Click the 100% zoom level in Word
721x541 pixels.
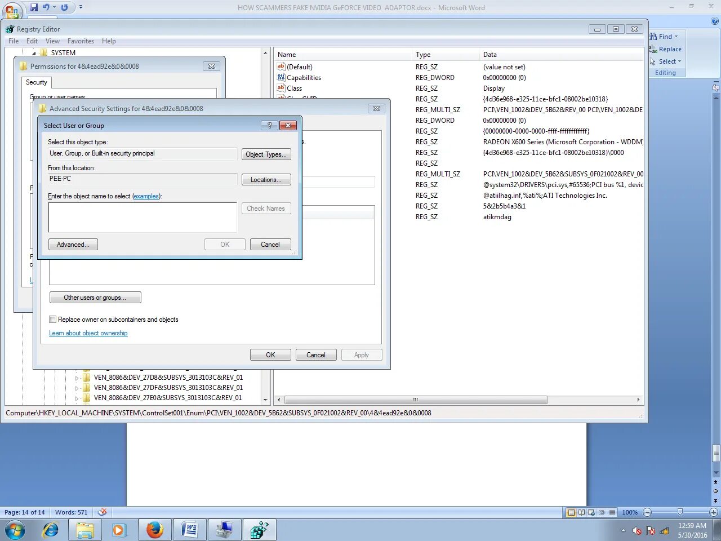[x=630, y=512]
